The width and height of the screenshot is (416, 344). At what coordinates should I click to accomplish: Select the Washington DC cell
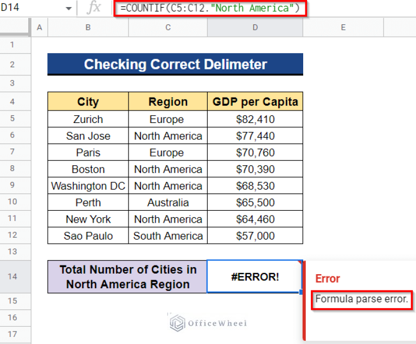point(88,186)
